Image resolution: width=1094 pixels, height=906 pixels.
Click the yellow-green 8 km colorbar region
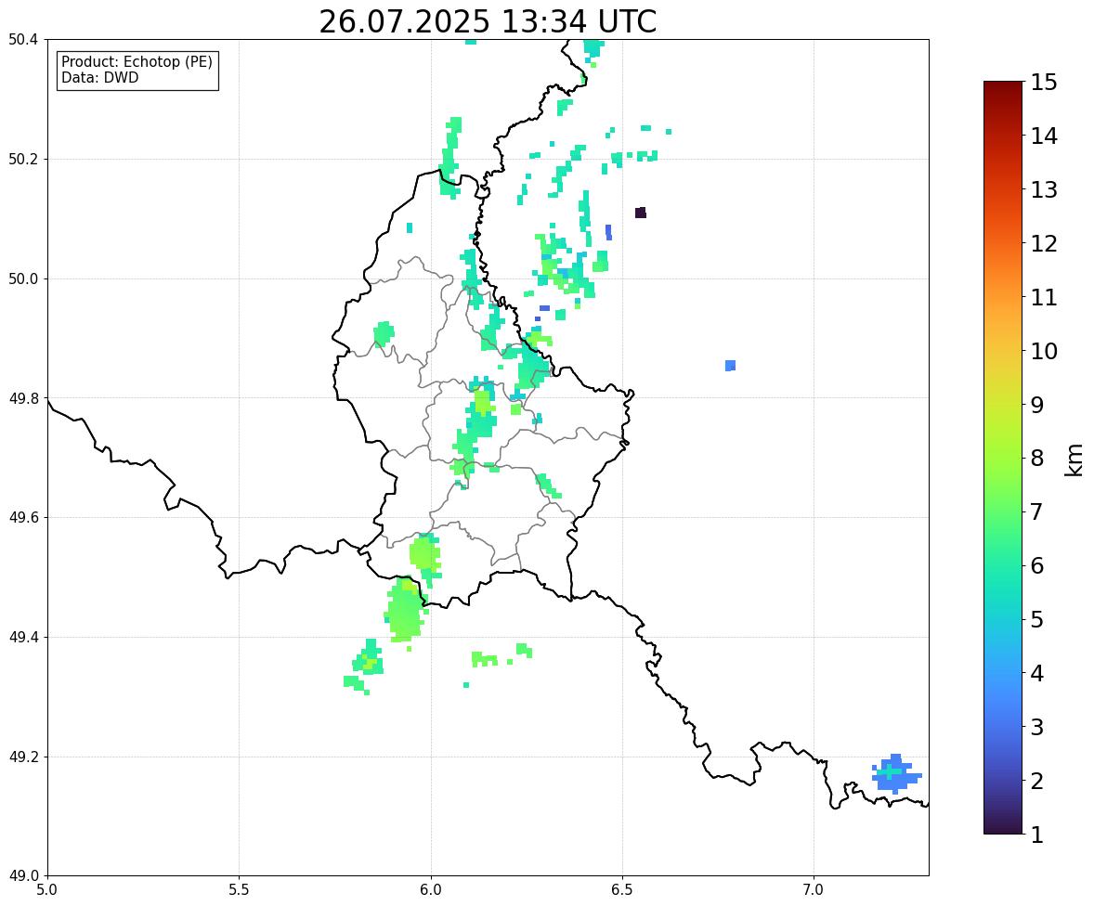(1003, 459)
